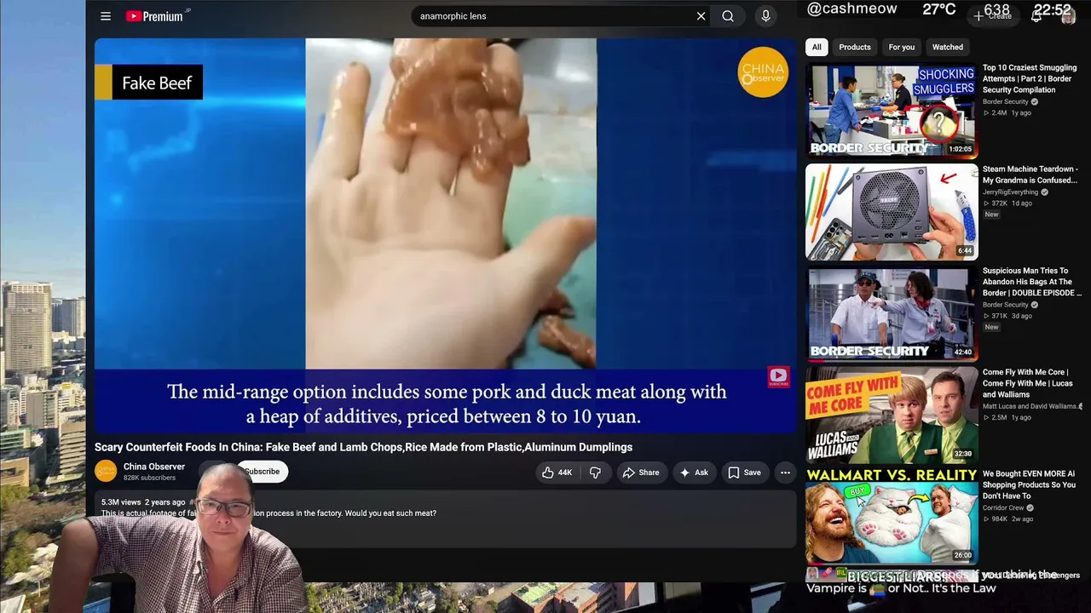Click the Scary Counterfeit Foods video title
Screen dimensions: 1091x613
[363, 447]
